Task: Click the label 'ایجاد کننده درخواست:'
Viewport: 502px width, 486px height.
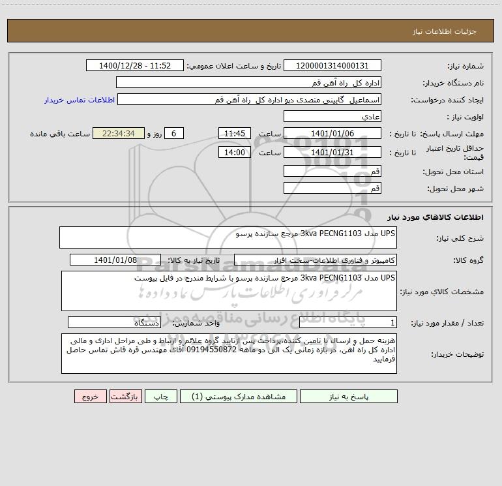Action: click(447, 100)
